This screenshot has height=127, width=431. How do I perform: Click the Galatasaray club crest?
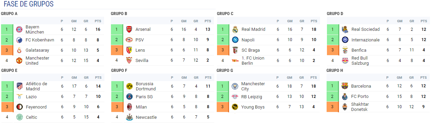19,50
